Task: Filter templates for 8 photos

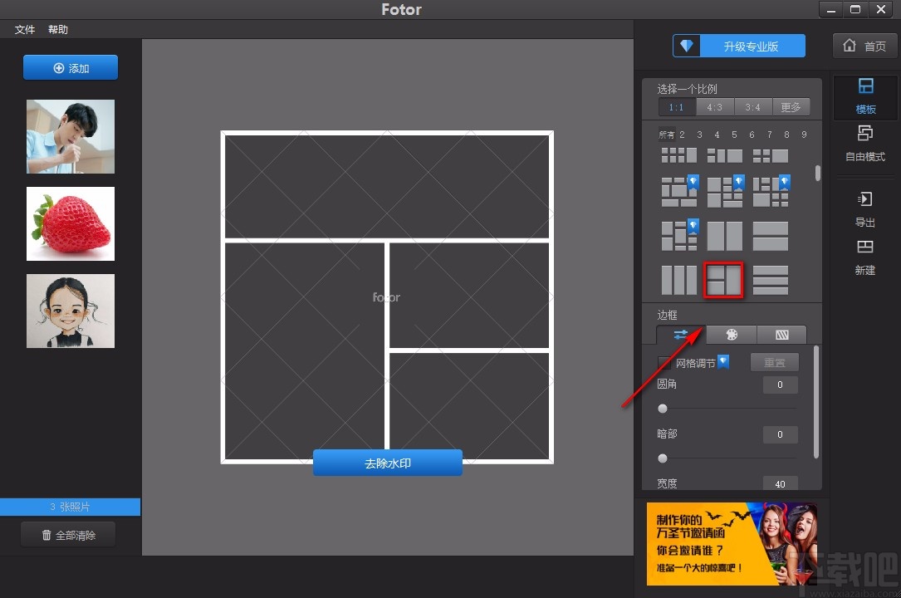Action: (x=786, y=135)
